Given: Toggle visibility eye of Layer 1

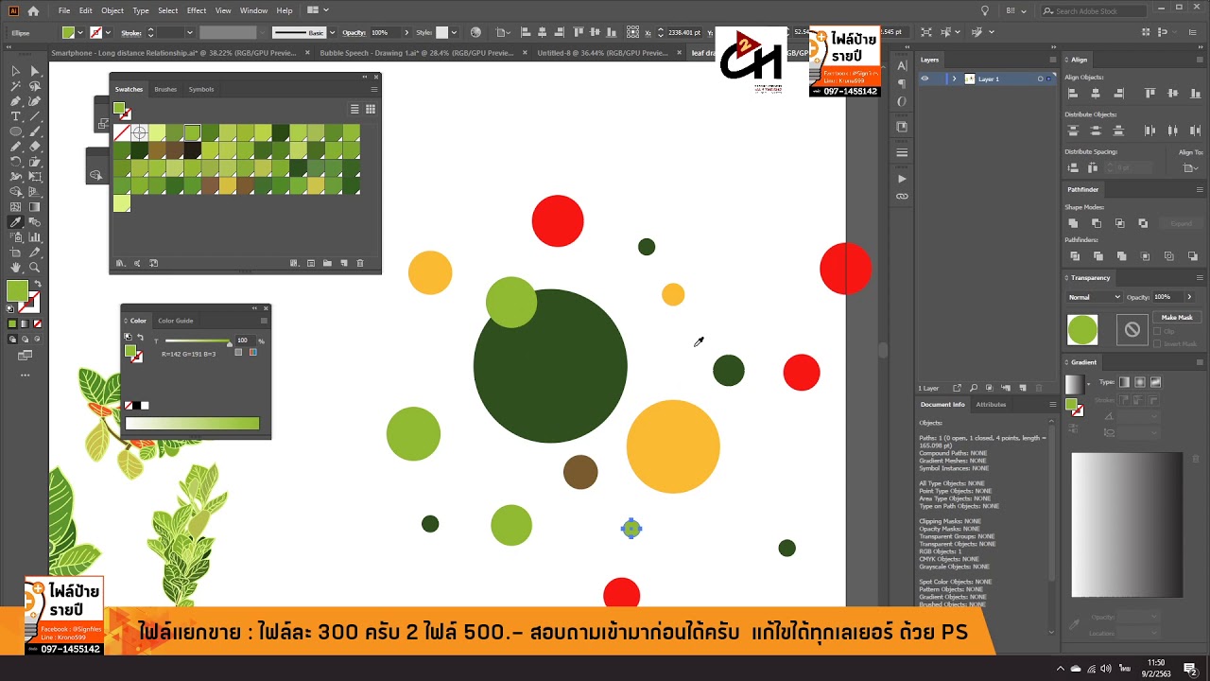Looking at the screenshot, I should pyautogui.click(x=925, y=79).
